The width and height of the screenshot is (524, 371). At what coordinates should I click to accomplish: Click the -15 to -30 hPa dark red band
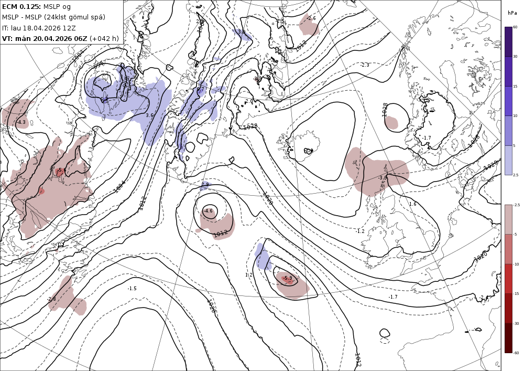click(x=508, y=309)
